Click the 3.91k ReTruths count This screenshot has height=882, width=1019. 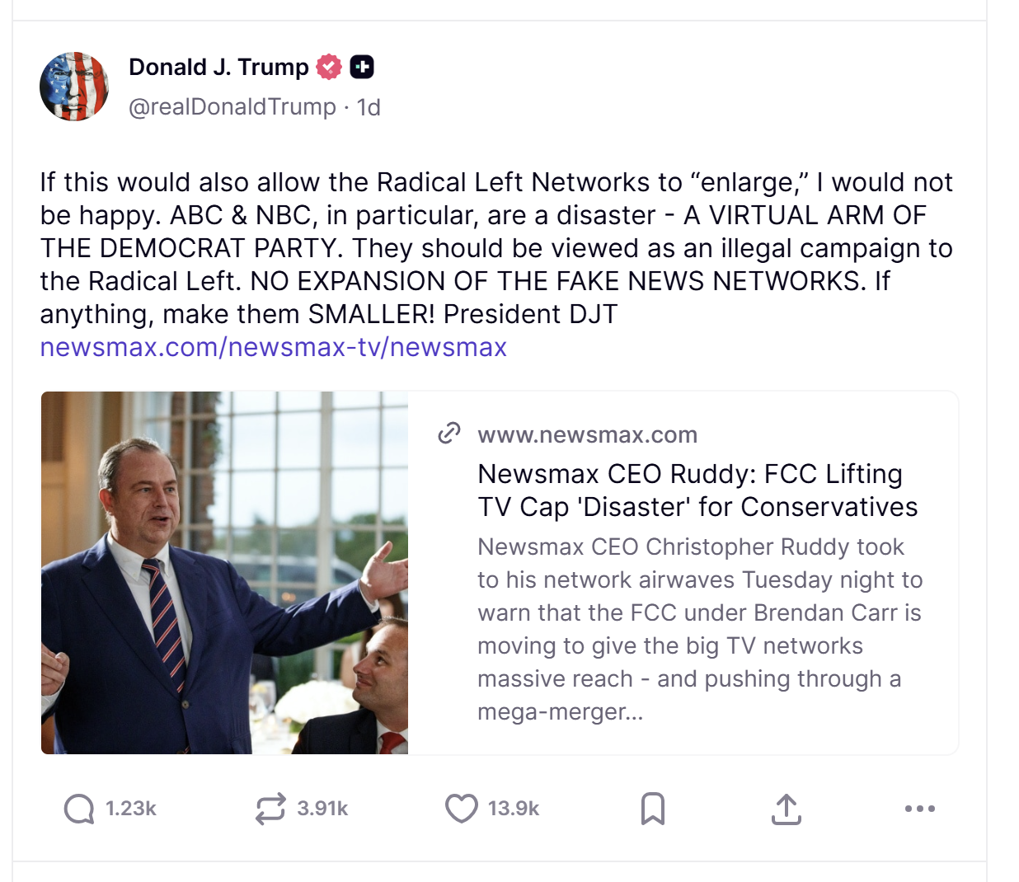click(322, 809)
